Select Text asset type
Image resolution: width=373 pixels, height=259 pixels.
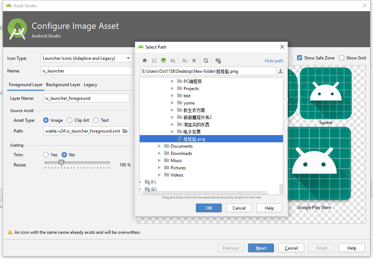[96, 120]
